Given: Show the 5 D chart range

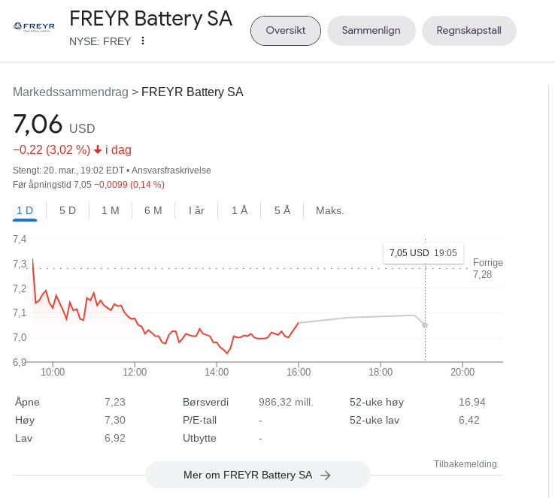Looking at the screenshot, I should point(68,210).
